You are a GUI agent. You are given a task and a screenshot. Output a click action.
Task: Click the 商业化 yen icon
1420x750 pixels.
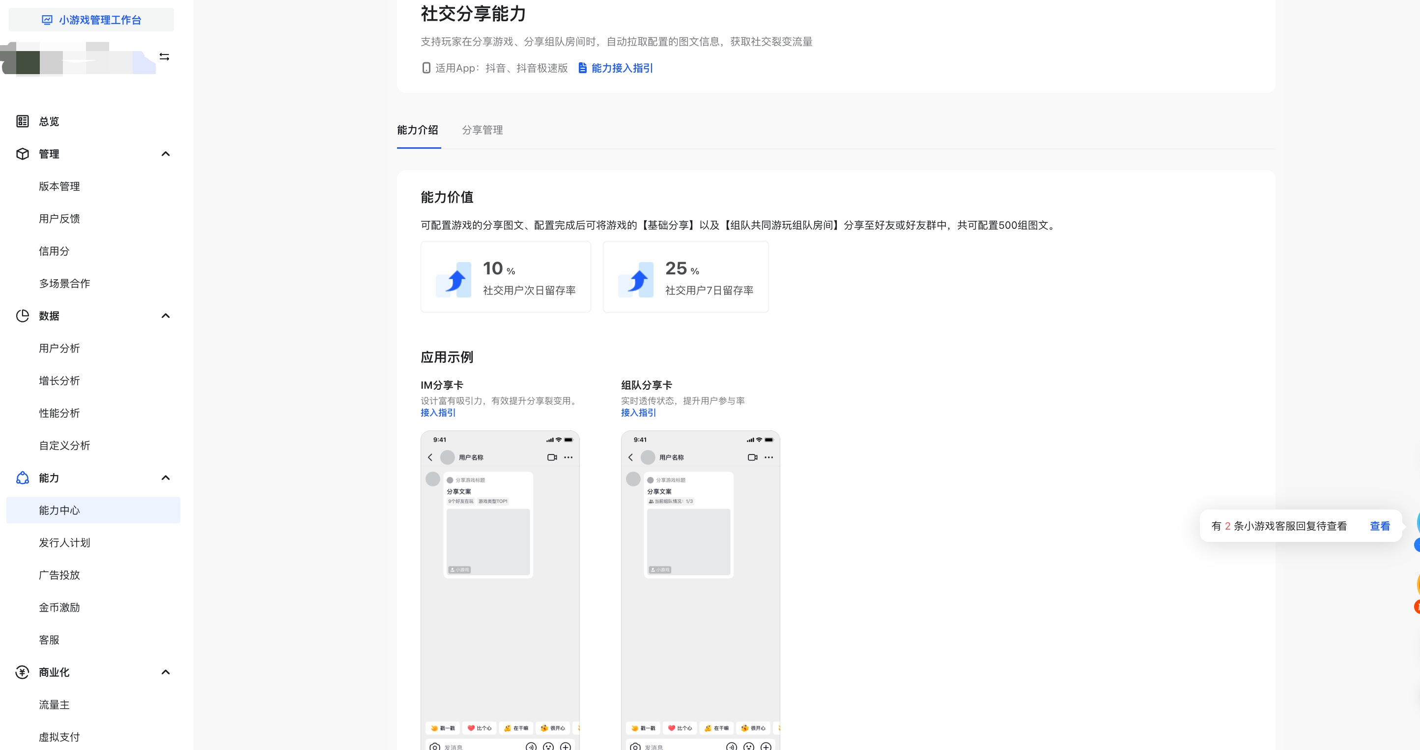coord(23,672)
